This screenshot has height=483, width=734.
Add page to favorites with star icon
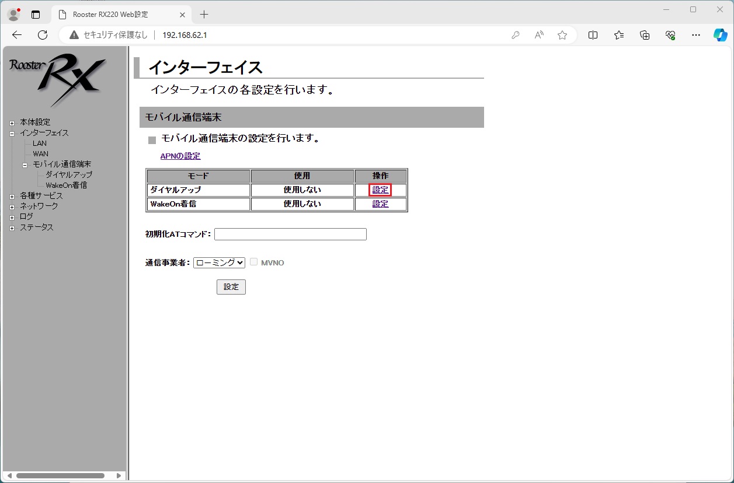tap(562, 35)
